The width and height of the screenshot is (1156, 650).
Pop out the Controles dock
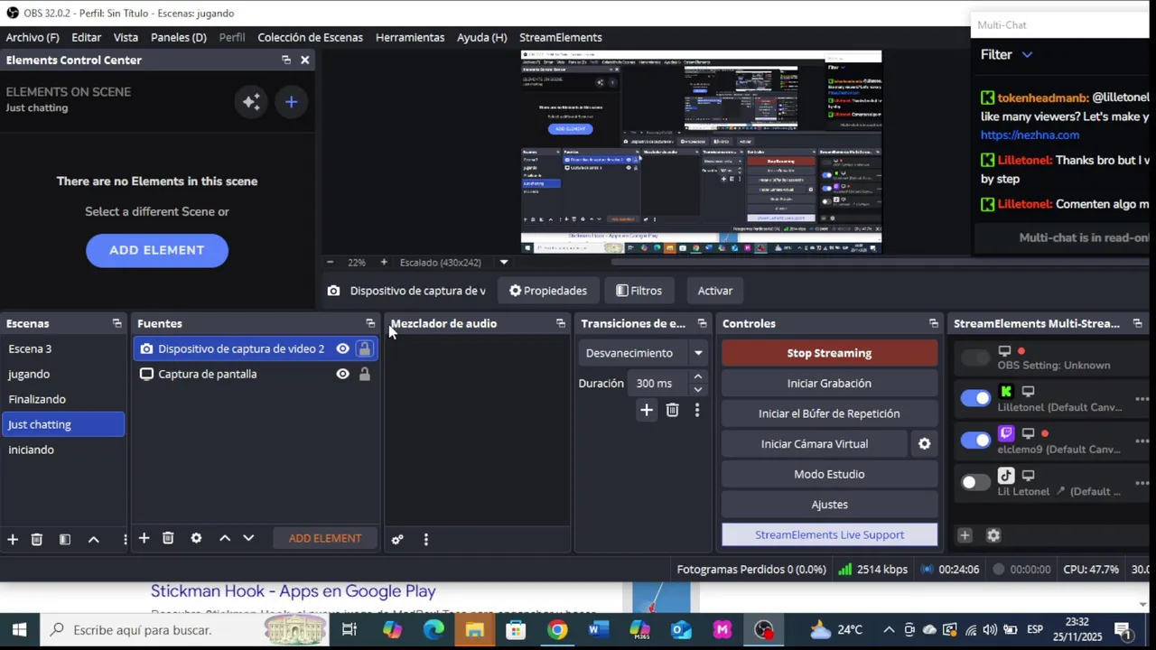click(x=933, y=323)
